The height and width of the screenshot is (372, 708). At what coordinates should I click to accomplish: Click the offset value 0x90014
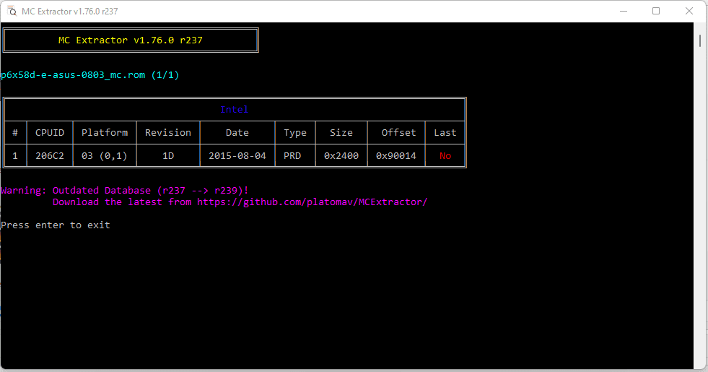click(396, 156)
